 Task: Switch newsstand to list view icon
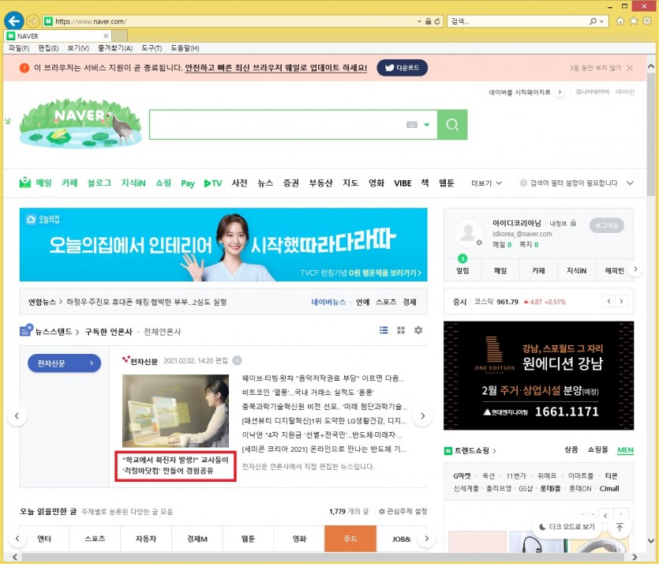coord(384,330)
